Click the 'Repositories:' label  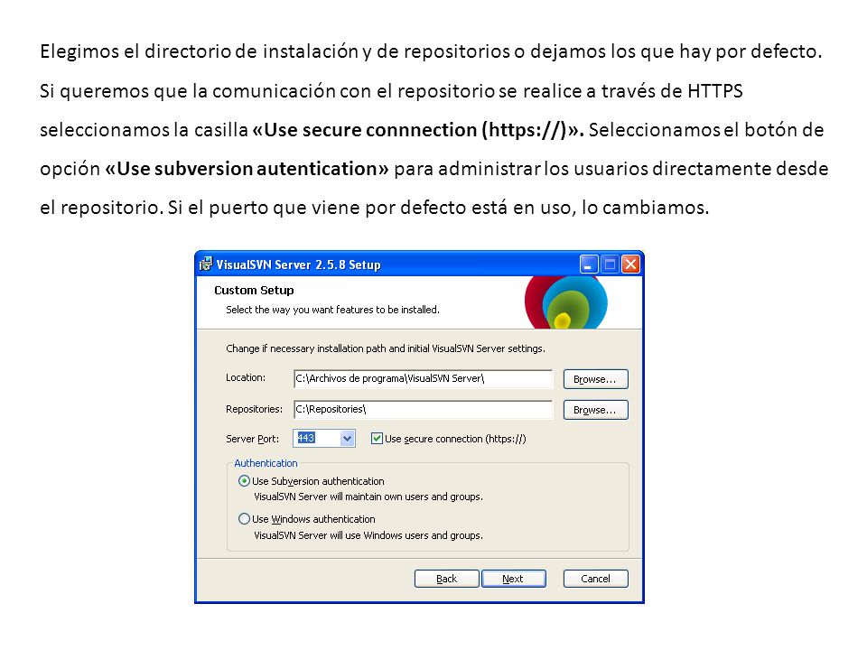pos(254,410)
